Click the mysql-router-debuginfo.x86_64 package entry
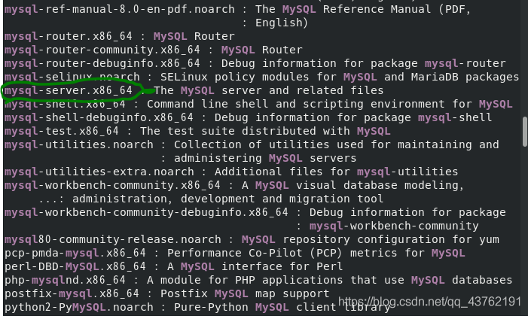 pos(102,63)
